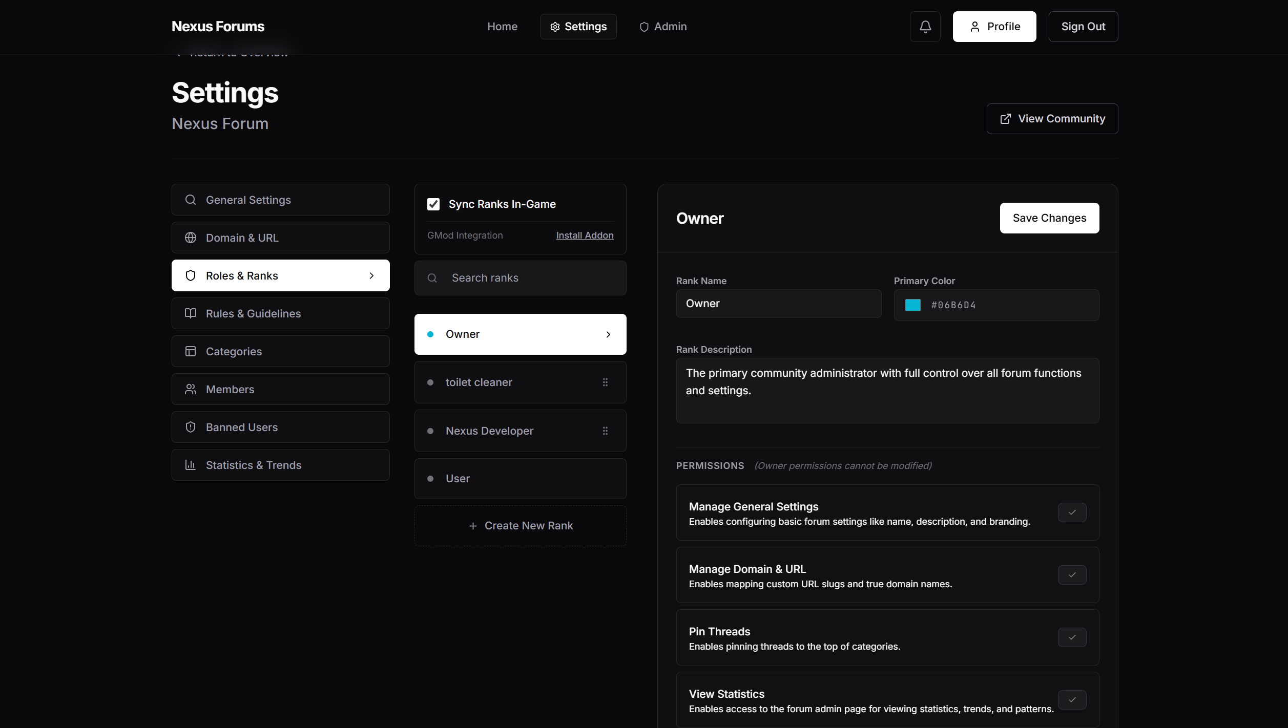Click the cyan Primary Color swatch
The width and height of the screenshot is (1288, 728).
click(912, 305)
